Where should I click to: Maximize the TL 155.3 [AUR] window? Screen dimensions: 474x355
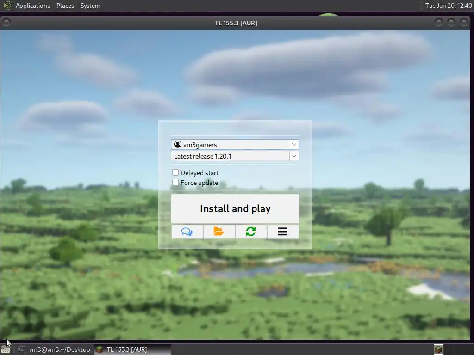point(451,22)
